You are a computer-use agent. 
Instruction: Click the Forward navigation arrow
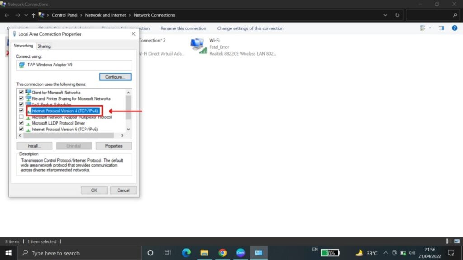point(18,15)
